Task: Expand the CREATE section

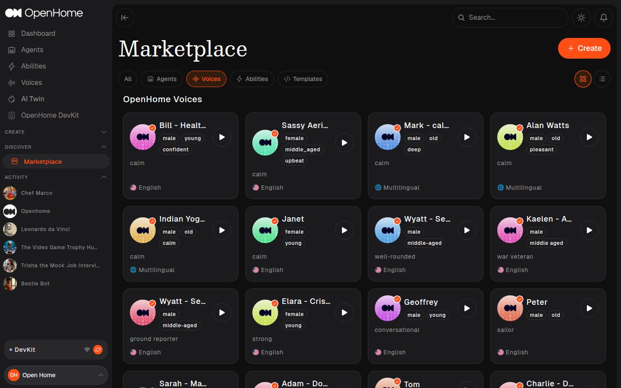Action: pyautogui.click(x=56, y=132)
